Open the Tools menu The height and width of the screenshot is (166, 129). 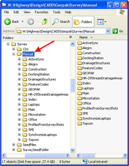(57, 12)
